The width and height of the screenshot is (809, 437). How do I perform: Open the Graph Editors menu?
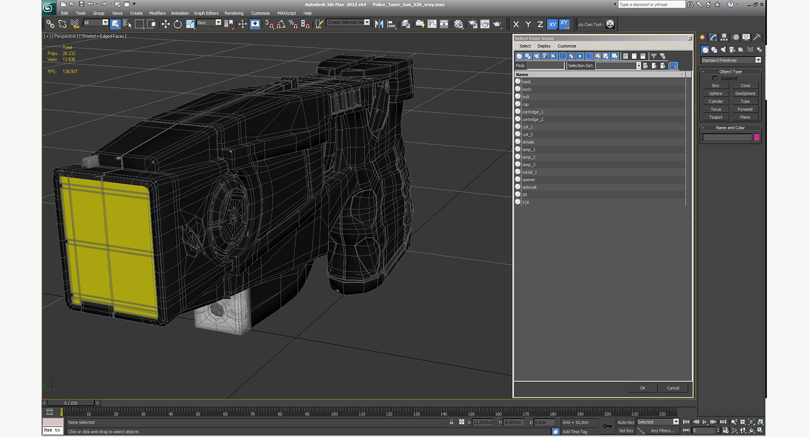tap(206, 13)
